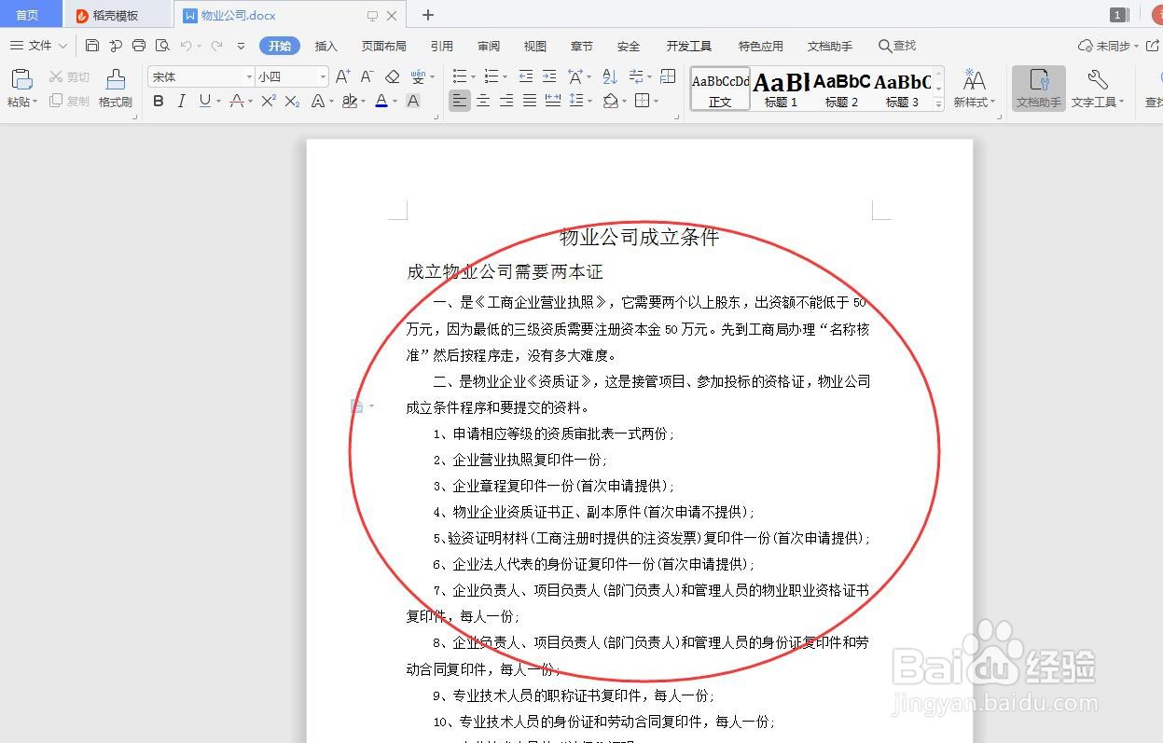
Task: Select the bulleted list icon
Action: [459, 76]
